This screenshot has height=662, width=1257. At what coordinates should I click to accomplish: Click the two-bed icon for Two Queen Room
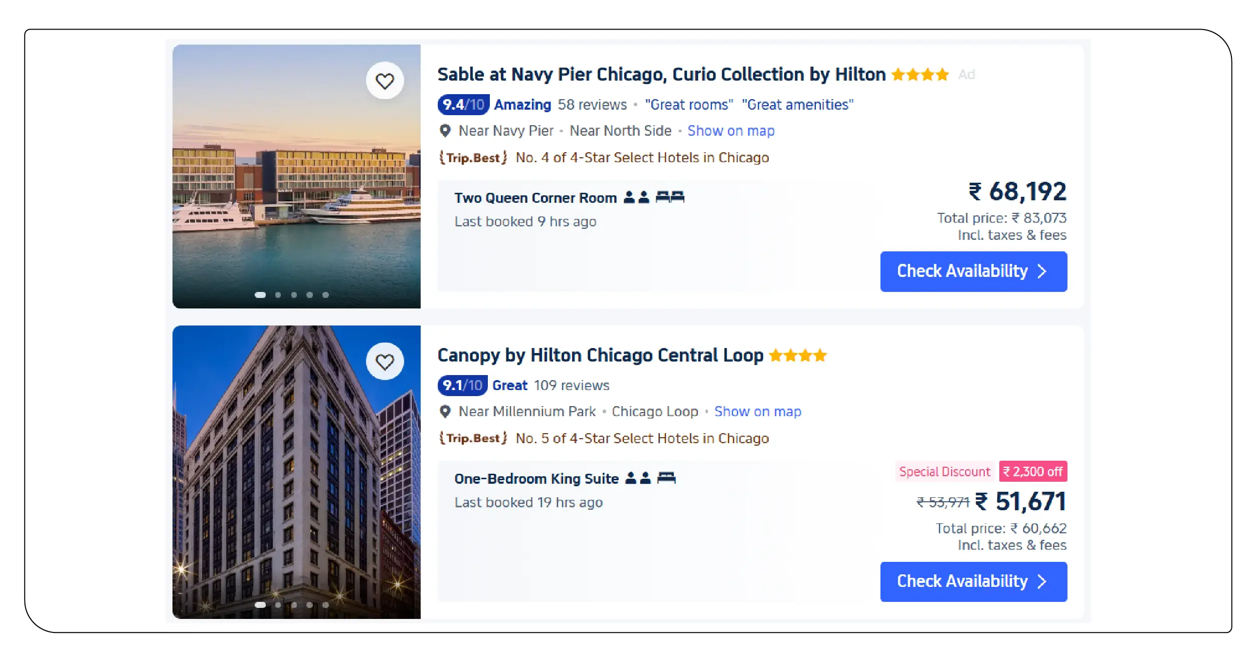[x=670, y=197]
